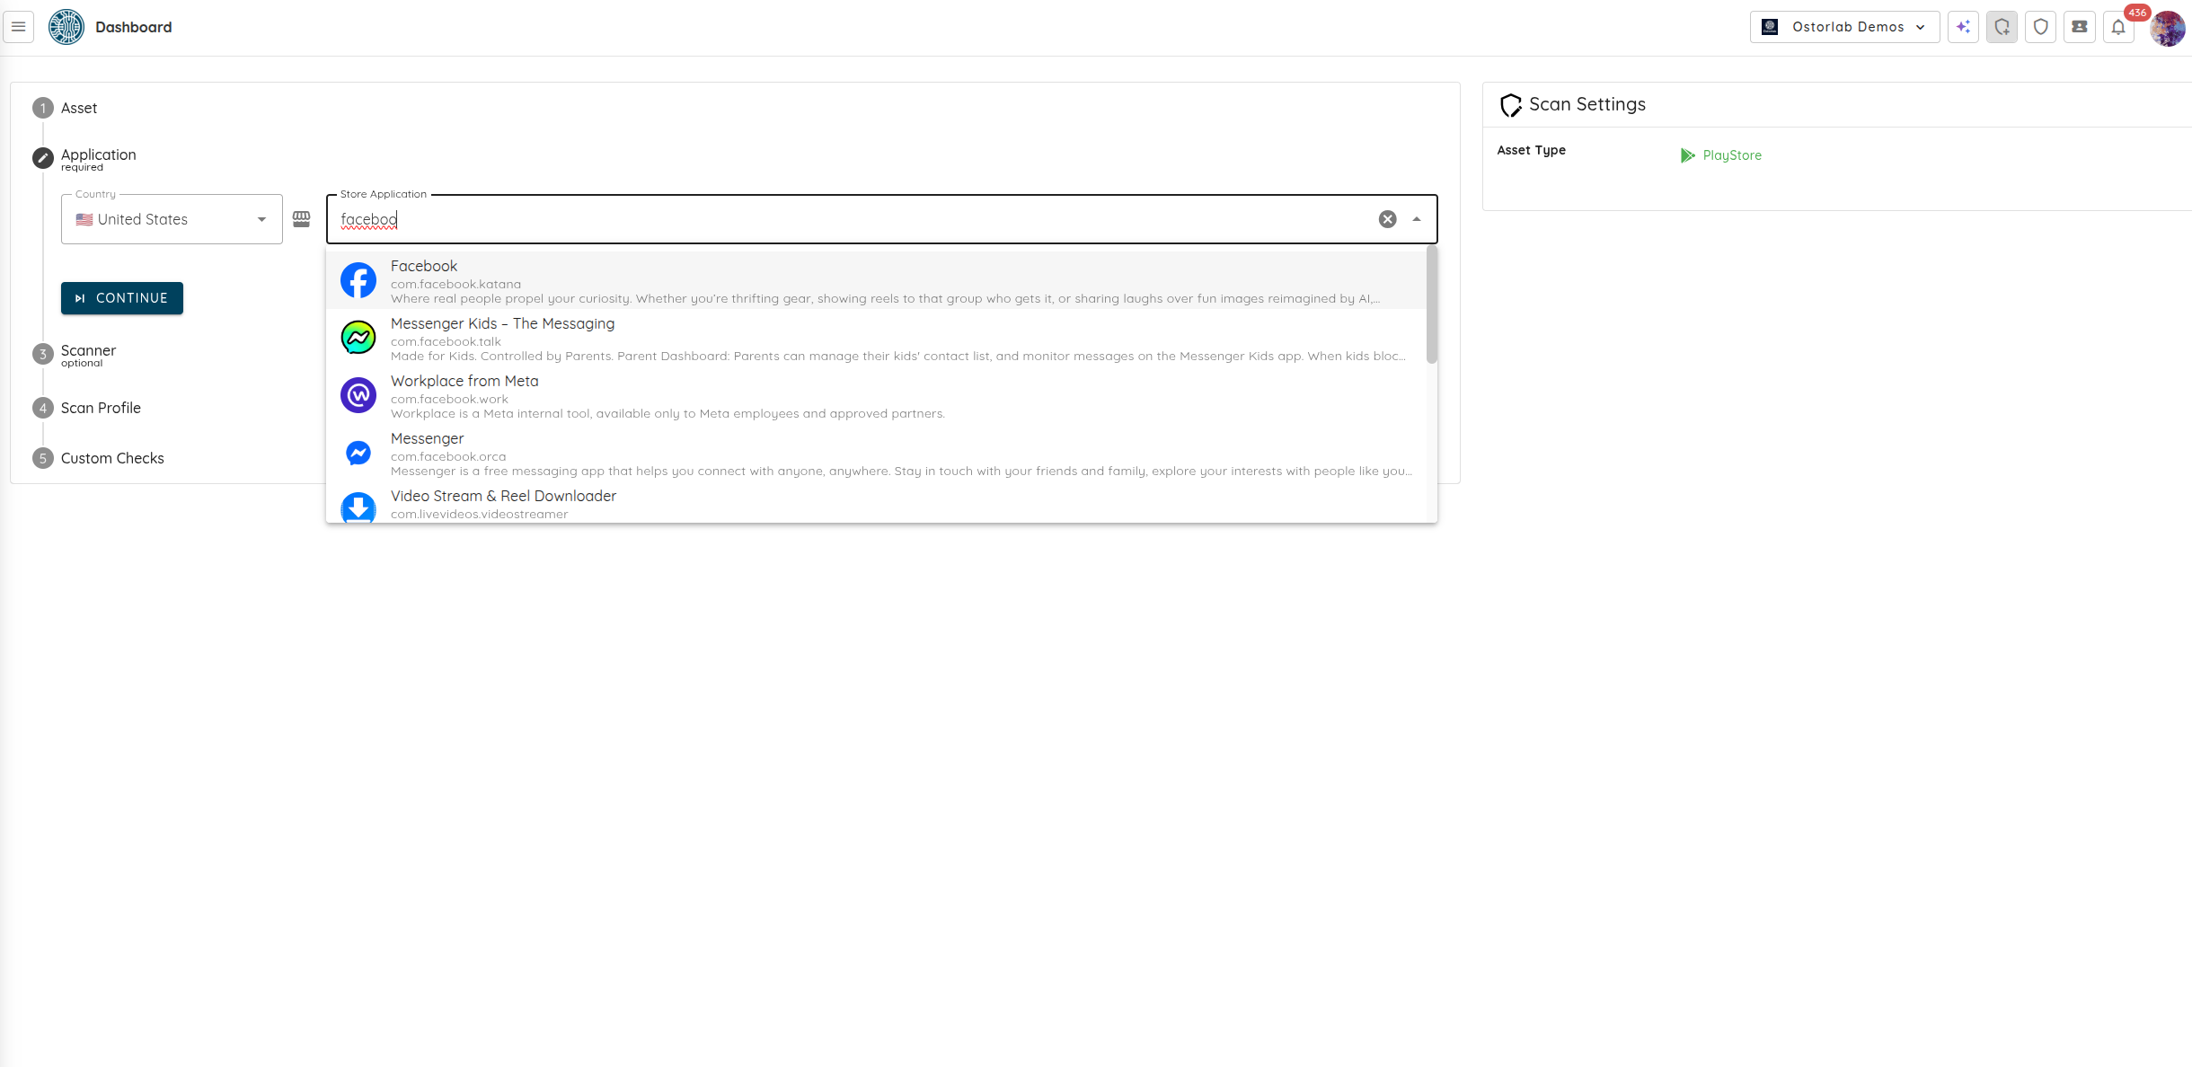
Task: Clear the Store Application search field
Action: (1386, 218)
